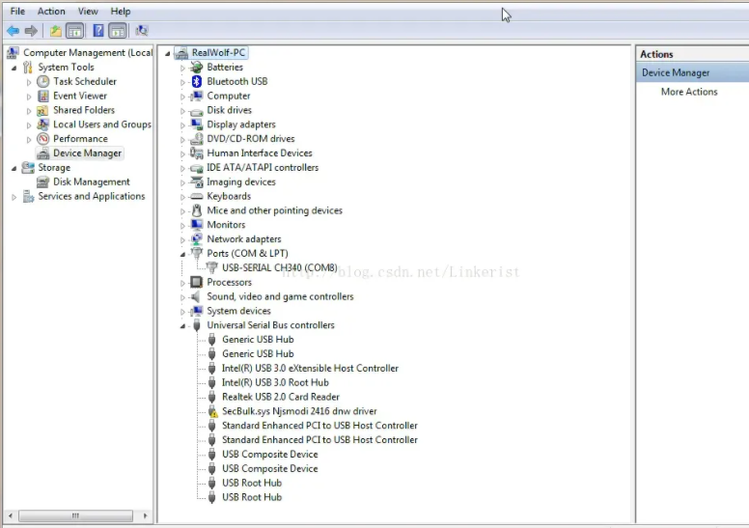Click the Up one level folder icon
Screen dimensions: 749x528
pos(55,31)
